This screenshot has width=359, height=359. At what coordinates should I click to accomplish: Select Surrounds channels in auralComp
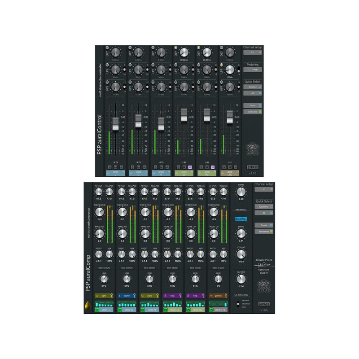point(264,232)
